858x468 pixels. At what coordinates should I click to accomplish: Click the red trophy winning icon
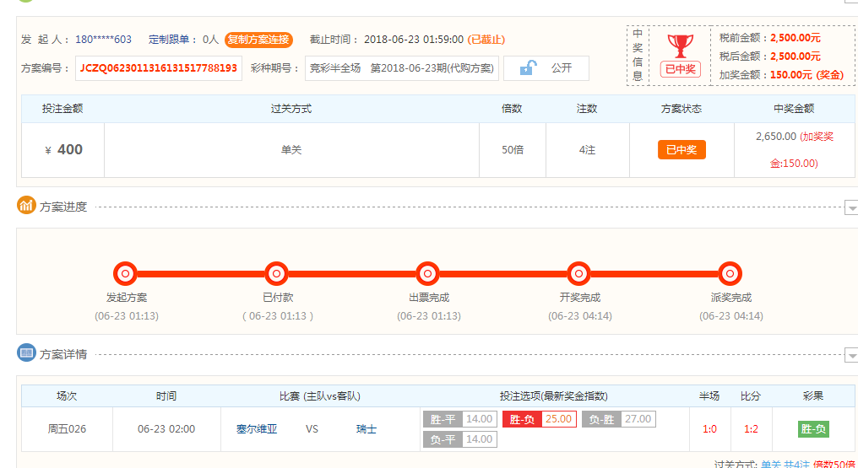679,46
